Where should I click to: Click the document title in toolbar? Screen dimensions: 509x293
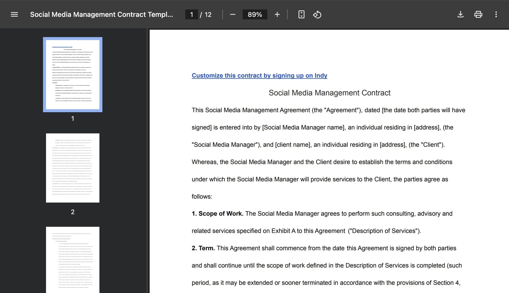101,14
